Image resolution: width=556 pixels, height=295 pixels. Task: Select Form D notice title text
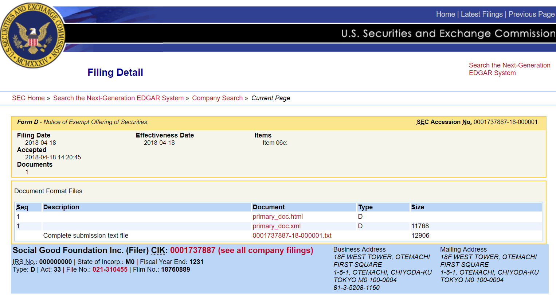[83, 122]
